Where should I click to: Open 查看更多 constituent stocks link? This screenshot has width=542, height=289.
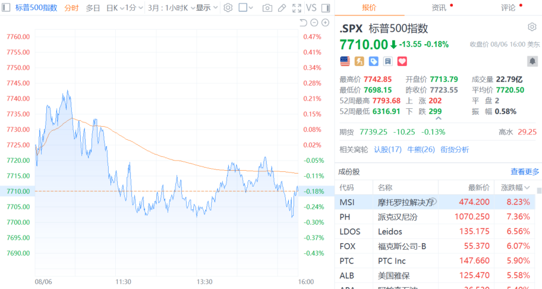click(525, 171)
